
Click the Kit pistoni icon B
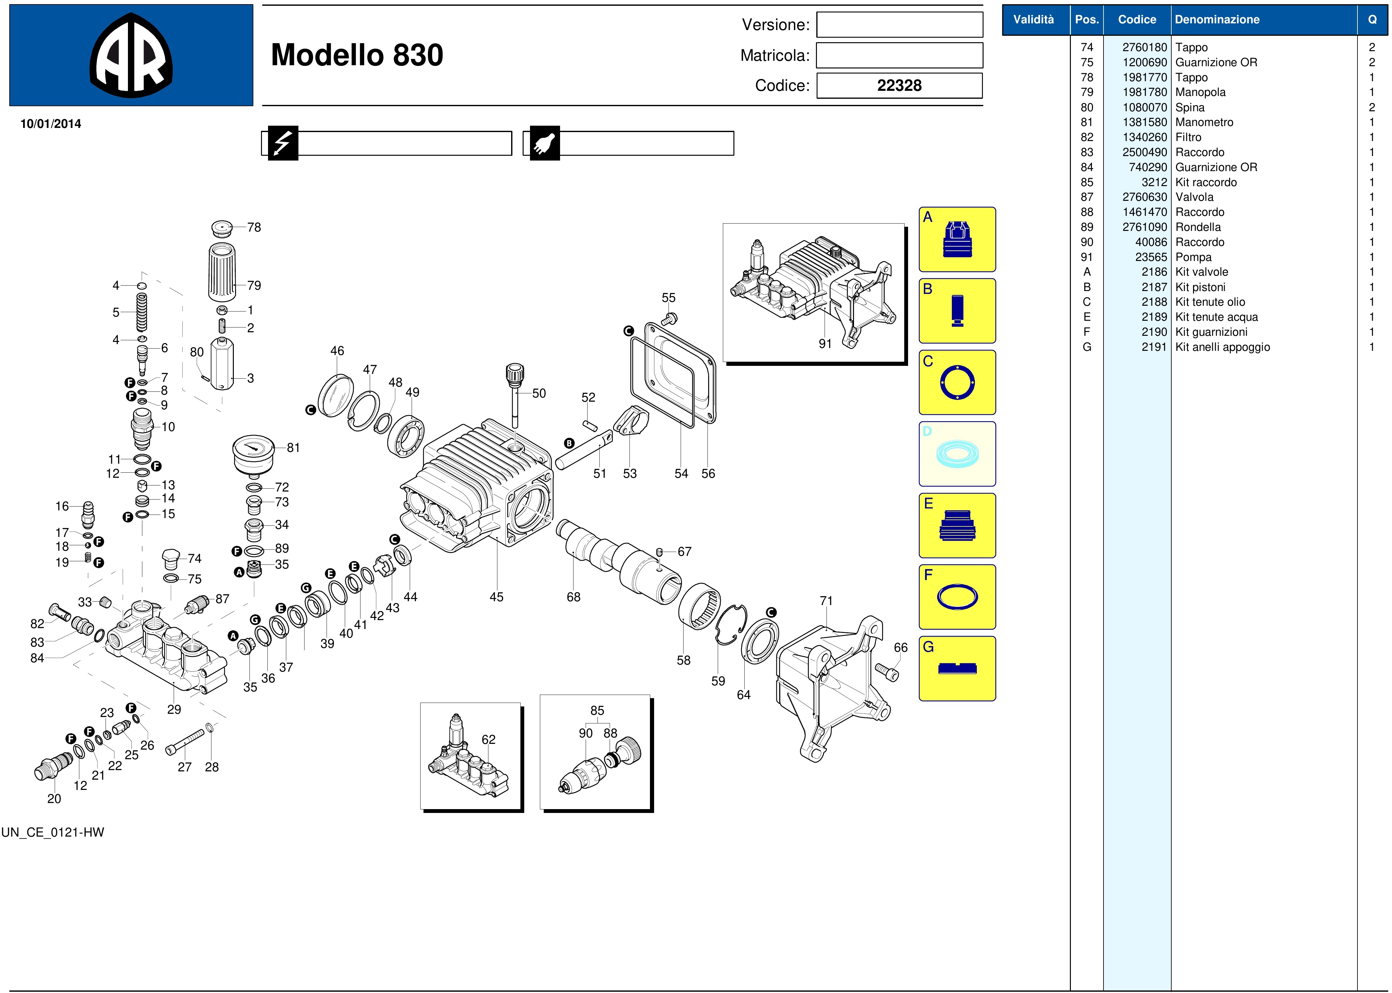point(957,311)
